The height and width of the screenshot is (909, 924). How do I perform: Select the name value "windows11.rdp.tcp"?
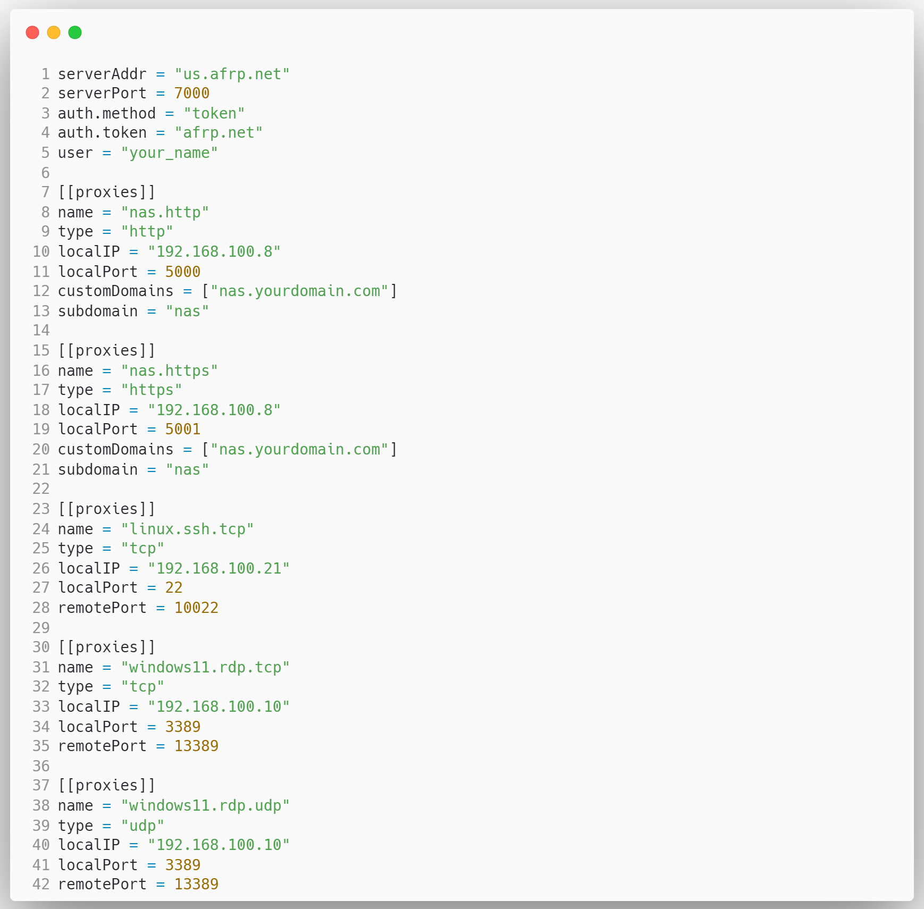pyautogui.click(x=205, y=667)
